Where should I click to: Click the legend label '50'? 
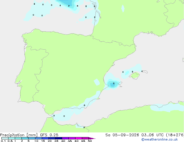[90, 141]
